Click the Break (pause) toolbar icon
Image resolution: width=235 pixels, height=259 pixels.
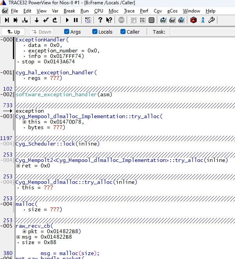(76, 20)
